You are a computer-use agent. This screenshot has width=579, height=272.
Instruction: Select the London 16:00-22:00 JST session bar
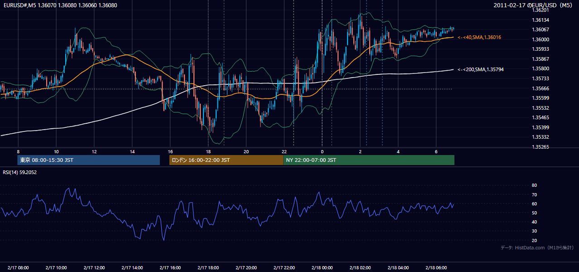226,160
